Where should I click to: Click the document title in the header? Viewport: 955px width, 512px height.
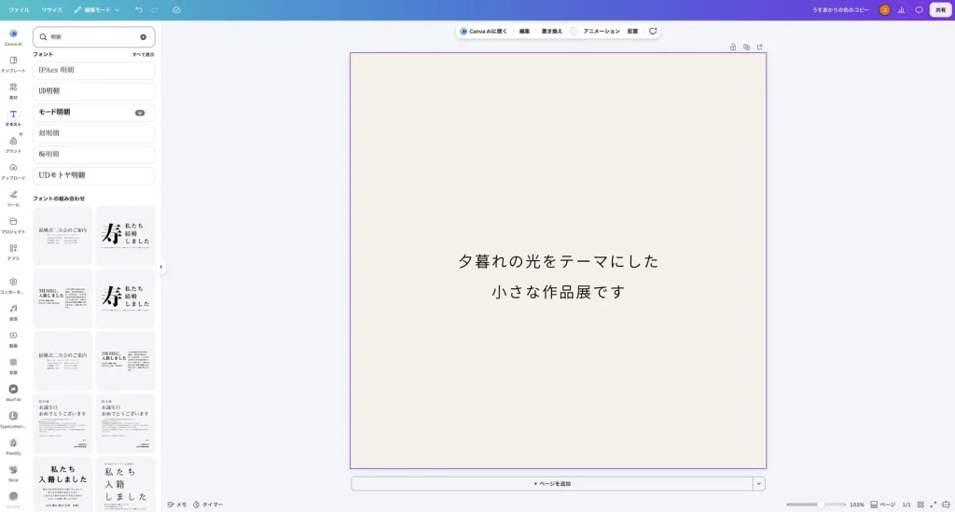click(x=840, y=9)
